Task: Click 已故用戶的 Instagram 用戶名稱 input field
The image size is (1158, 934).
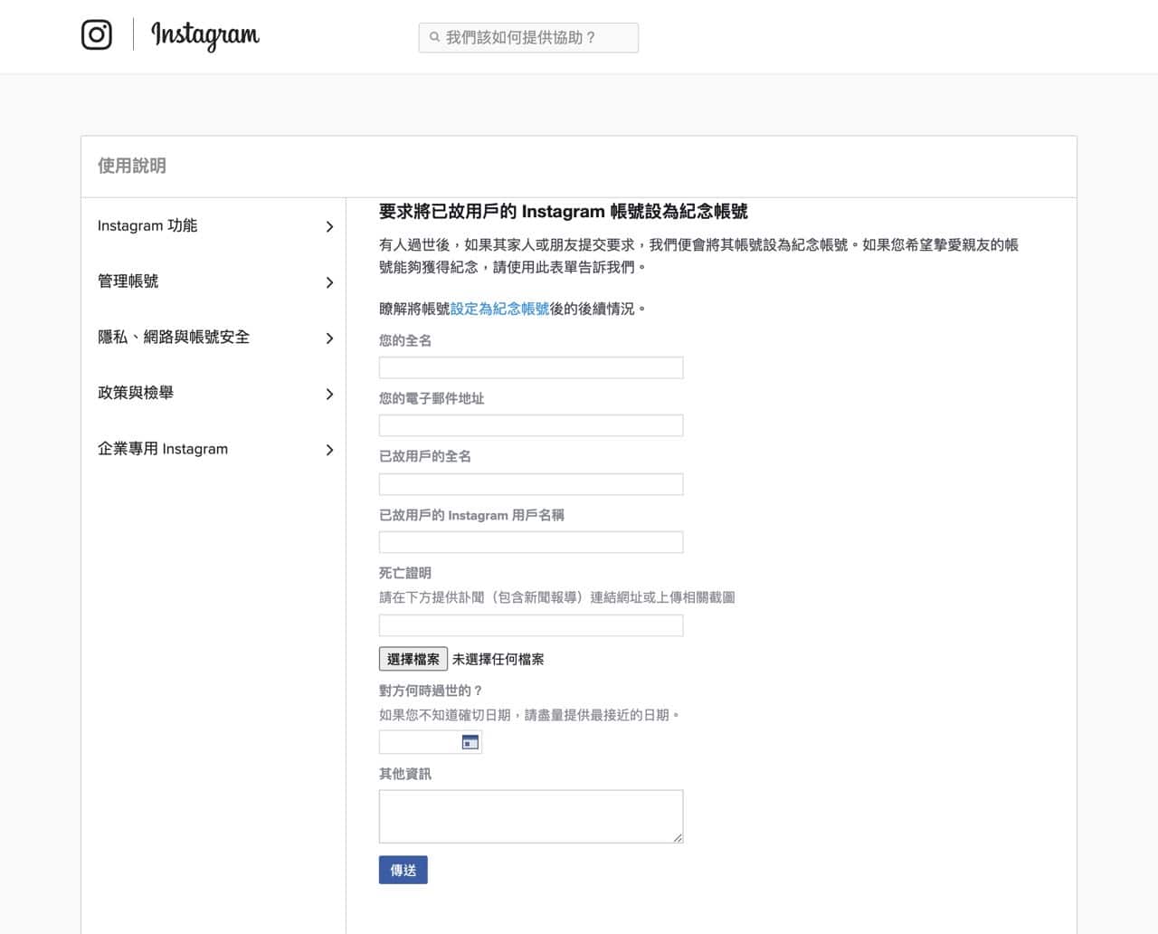Action: pyautogui.click(x=531, y=542)
